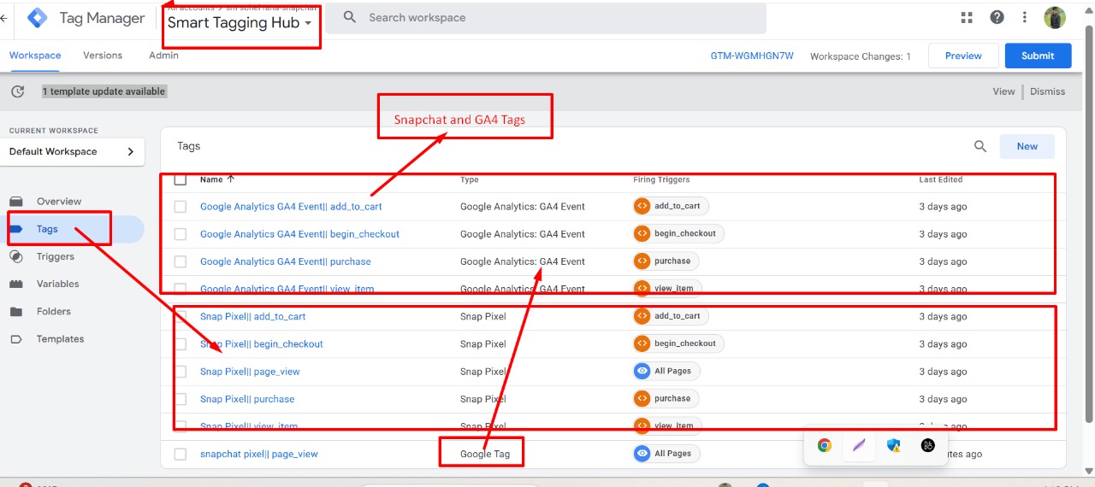Screen dimensions: 1095x487
Task: Click the GTM-WGMHGN7W container ID link
Action: [x=752, y=56]
